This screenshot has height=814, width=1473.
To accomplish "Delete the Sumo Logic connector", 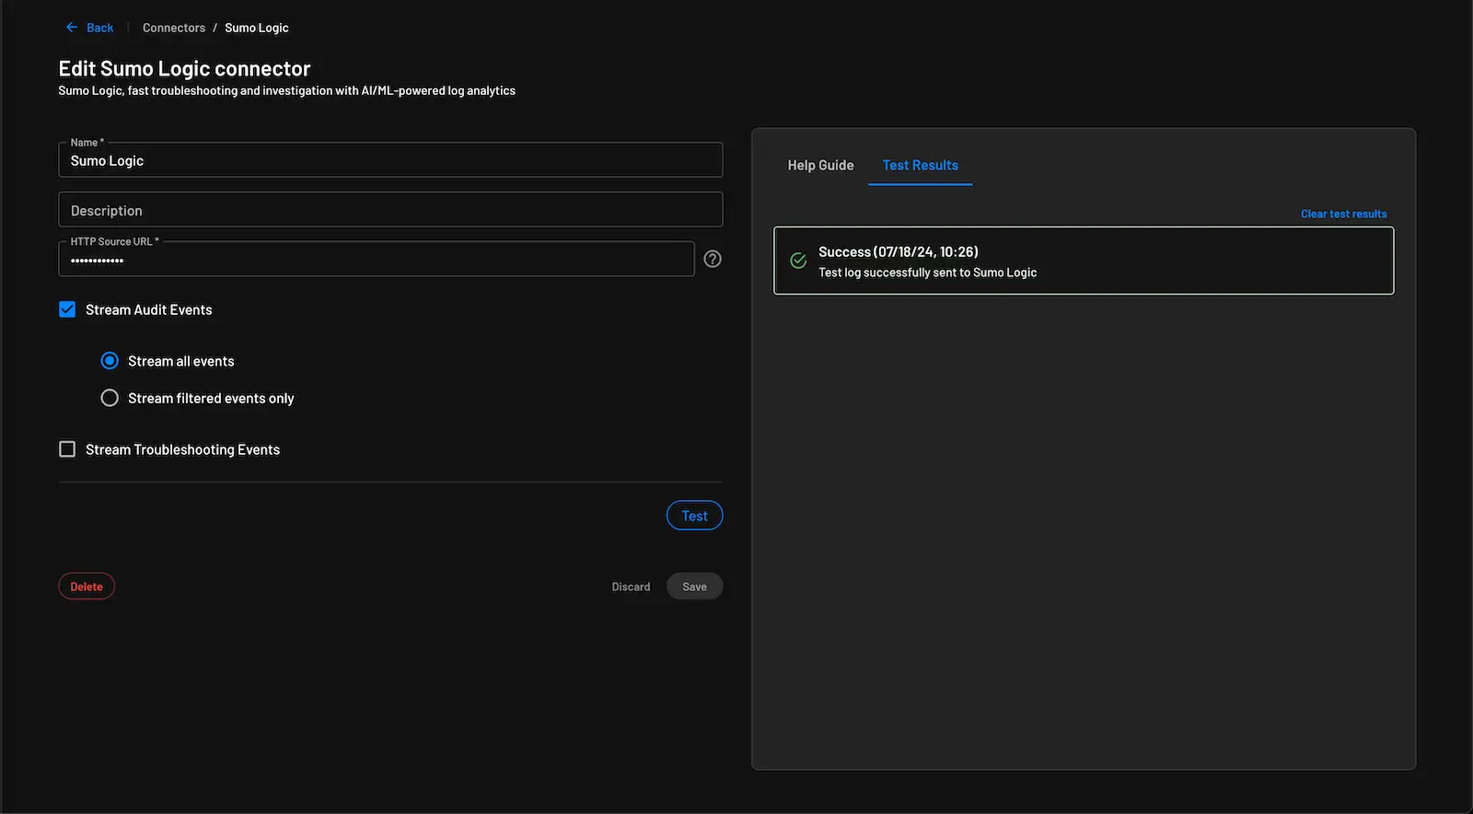I will coord(87,587).
